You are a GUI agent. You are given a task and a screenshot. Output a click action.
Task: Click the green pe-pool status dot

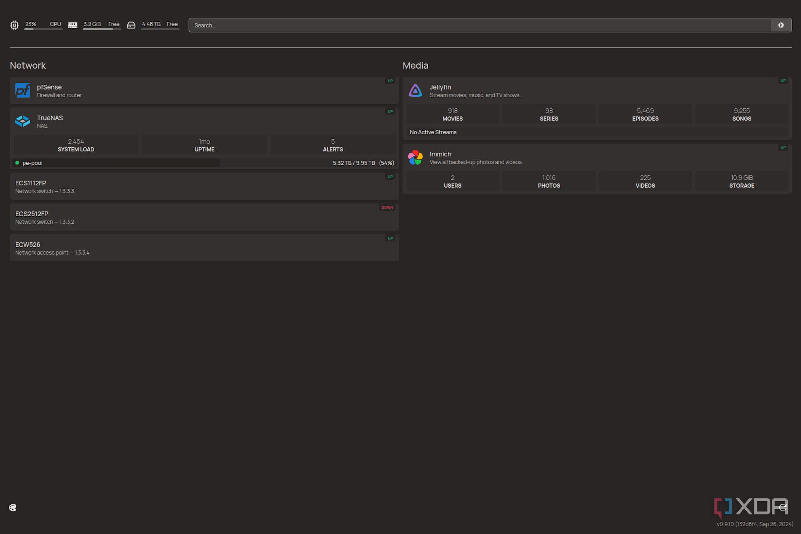[x=17, y=163]
